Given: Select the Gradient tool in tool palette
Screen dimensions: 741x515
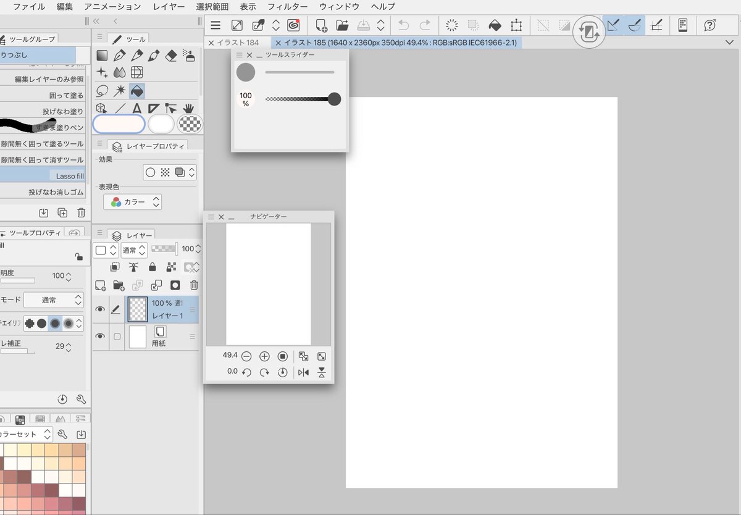Looking at the screenshot, I should [x=102, y=56].
